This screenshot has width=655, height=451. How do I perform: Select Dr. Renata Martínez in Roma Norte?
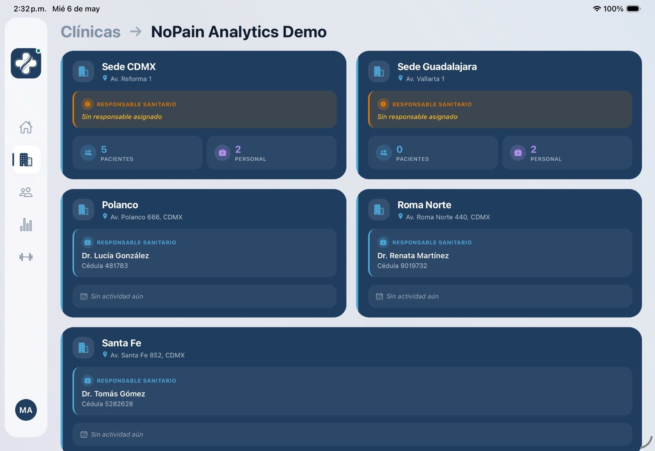tap(413, 256)
